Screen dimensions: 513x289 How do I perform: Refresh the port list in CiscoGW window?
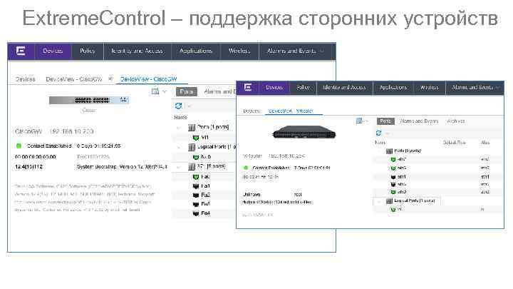[x=178, y=106]
